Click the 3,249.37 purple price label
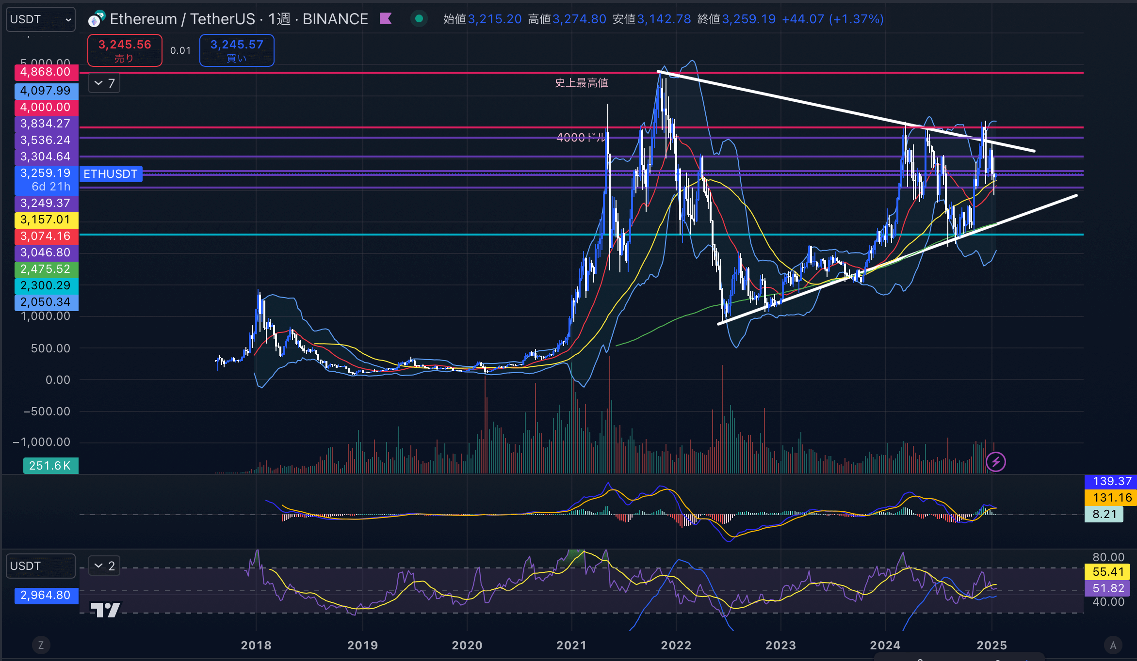 [x=47, y=203]
